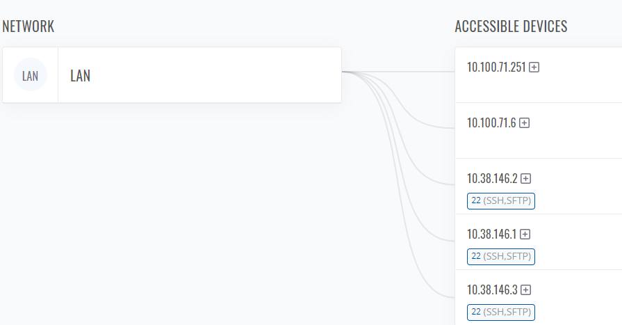
Task: Expand the 10.38.146.2 device entry
Action: (525, 178)
